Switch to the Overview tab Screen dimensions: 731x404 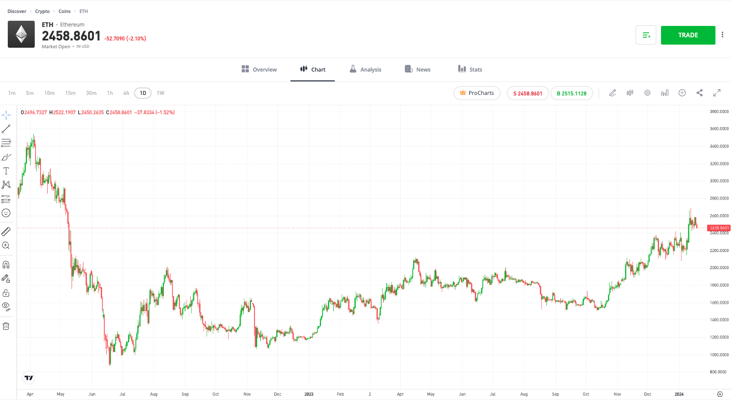(259, 69)
